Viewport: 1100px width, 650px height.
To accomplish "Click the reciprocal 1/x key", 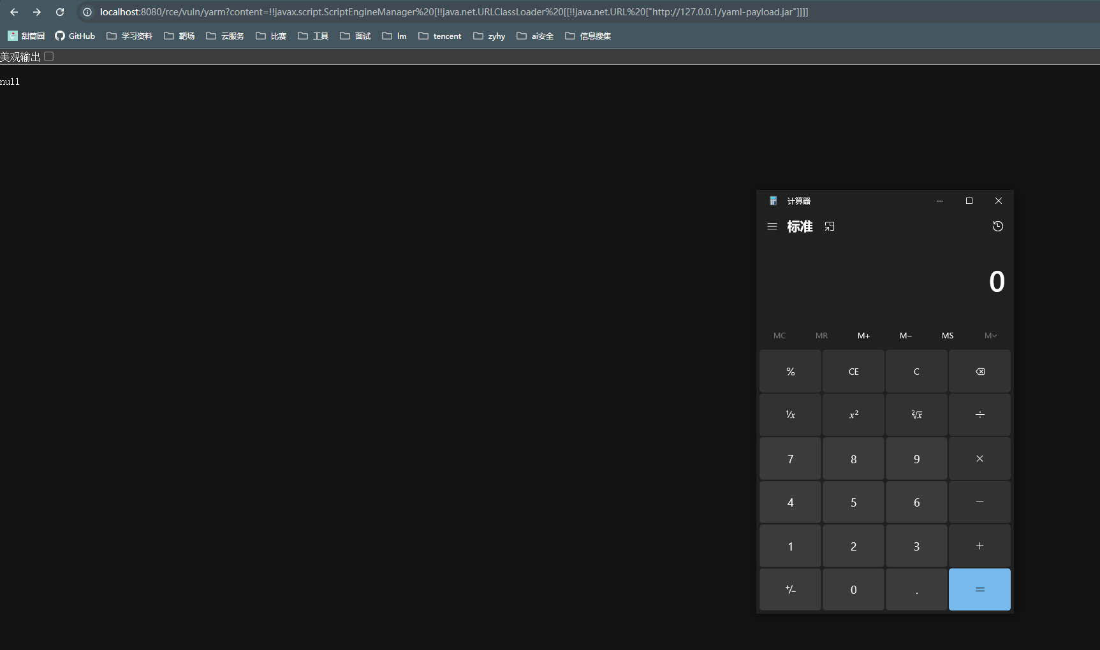I will [x=790, y=415].
